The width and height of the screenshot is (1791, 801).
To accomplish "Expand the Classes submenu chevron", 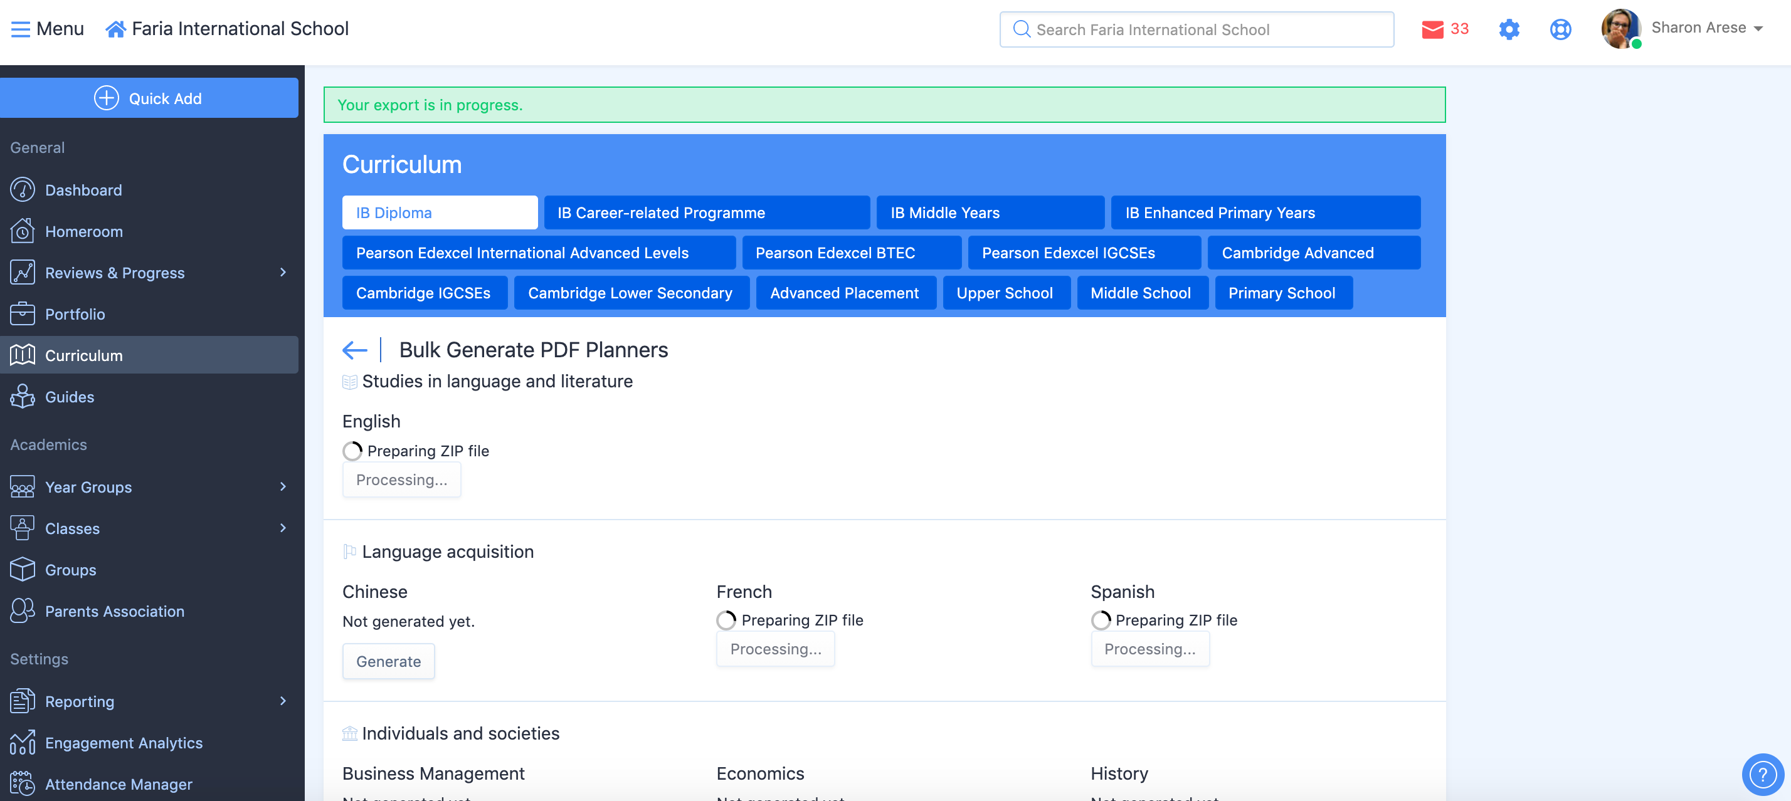I will (283, 528).
